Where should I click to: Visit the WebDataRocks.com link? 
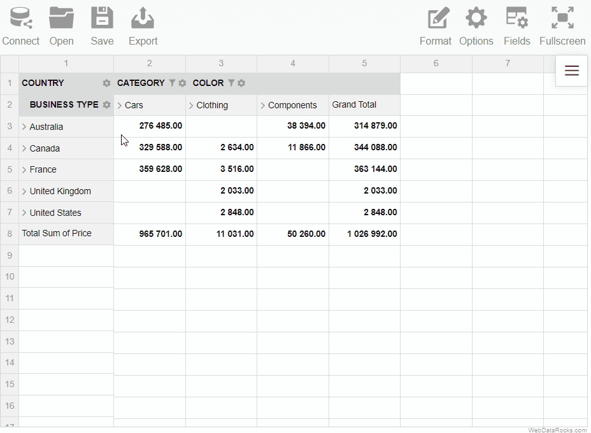click(557, 430)
